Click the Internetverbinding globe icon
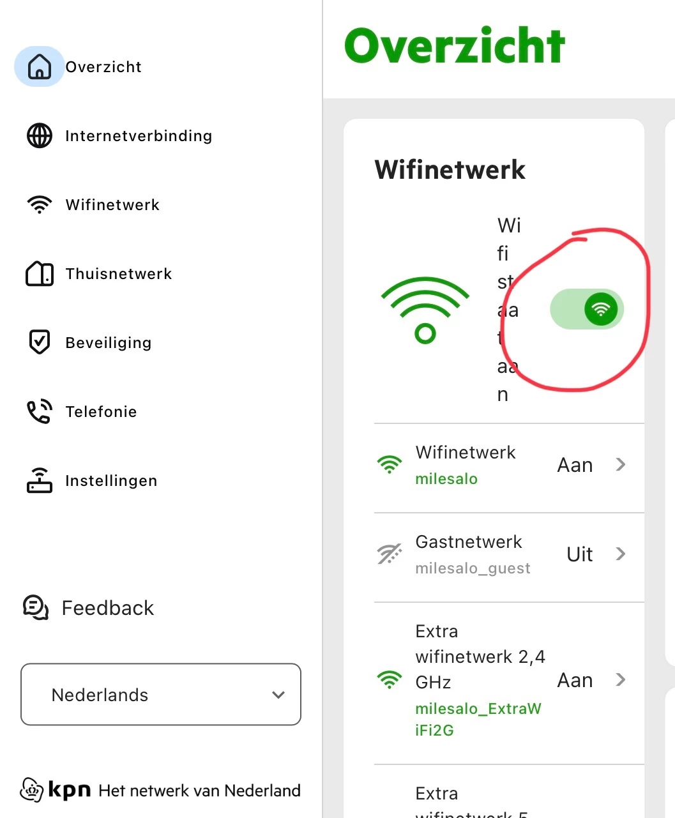The width and height of the screenshot is (675, 818). [x=40, y=135]
